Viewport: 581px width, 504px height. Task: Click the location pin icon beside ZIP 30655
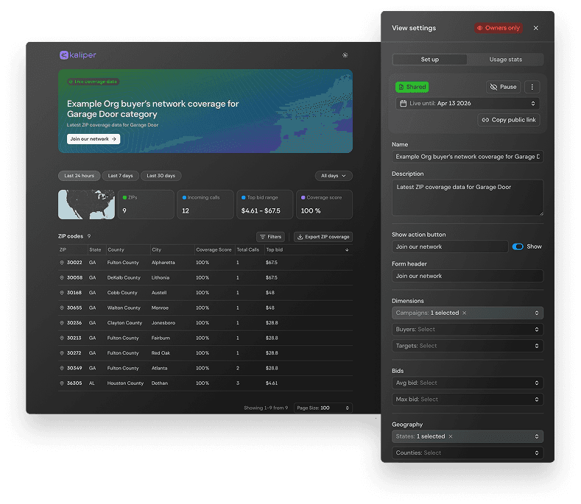click(62, 308)
